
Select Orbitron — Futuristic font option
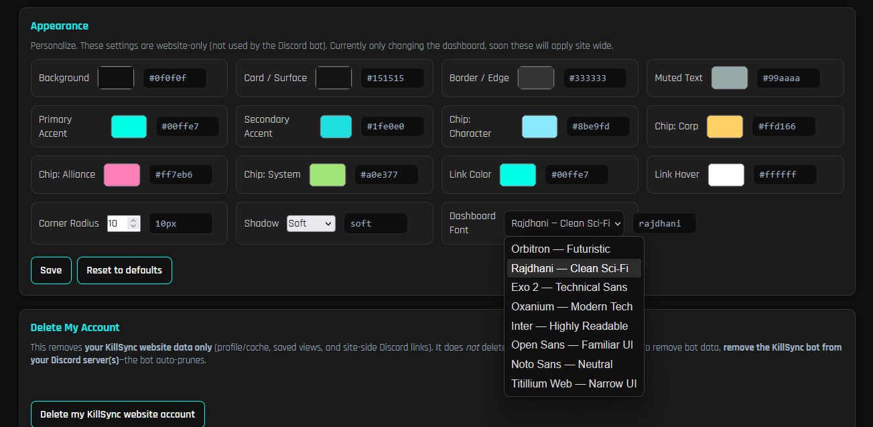(560, 249)
